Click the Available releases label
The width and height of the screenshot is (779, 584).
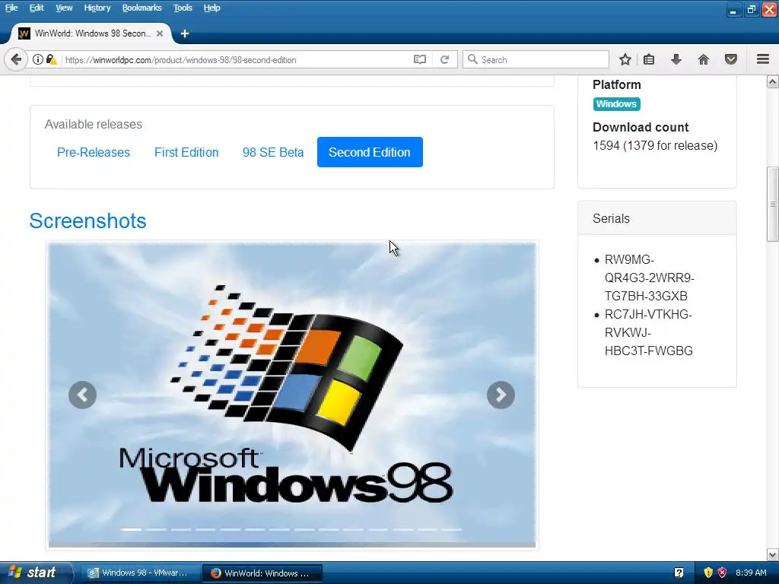coord(94,124)
